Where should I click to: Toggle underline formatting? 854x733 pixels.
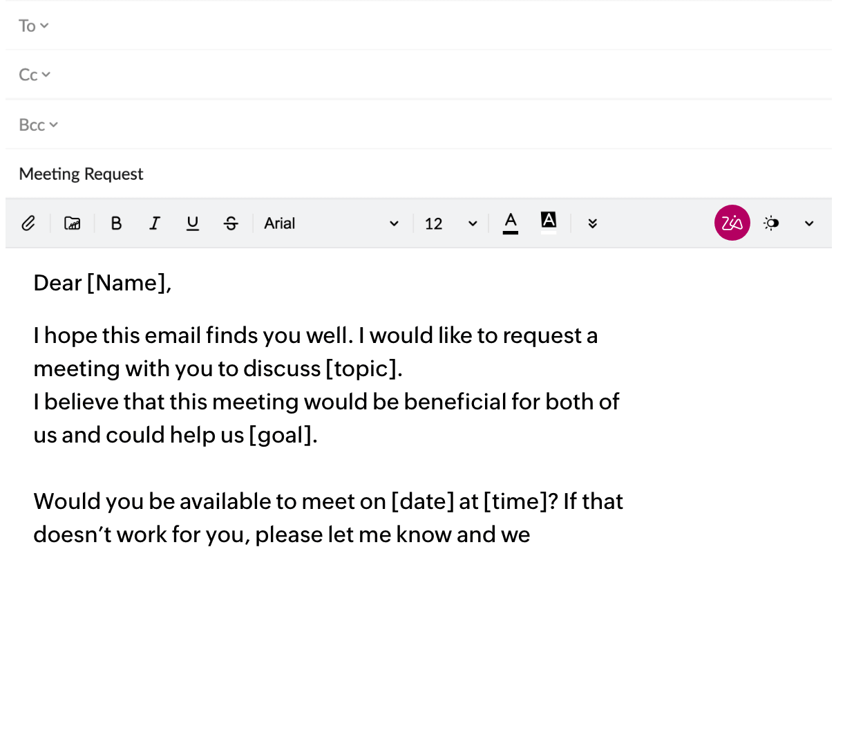pos(193,223)
